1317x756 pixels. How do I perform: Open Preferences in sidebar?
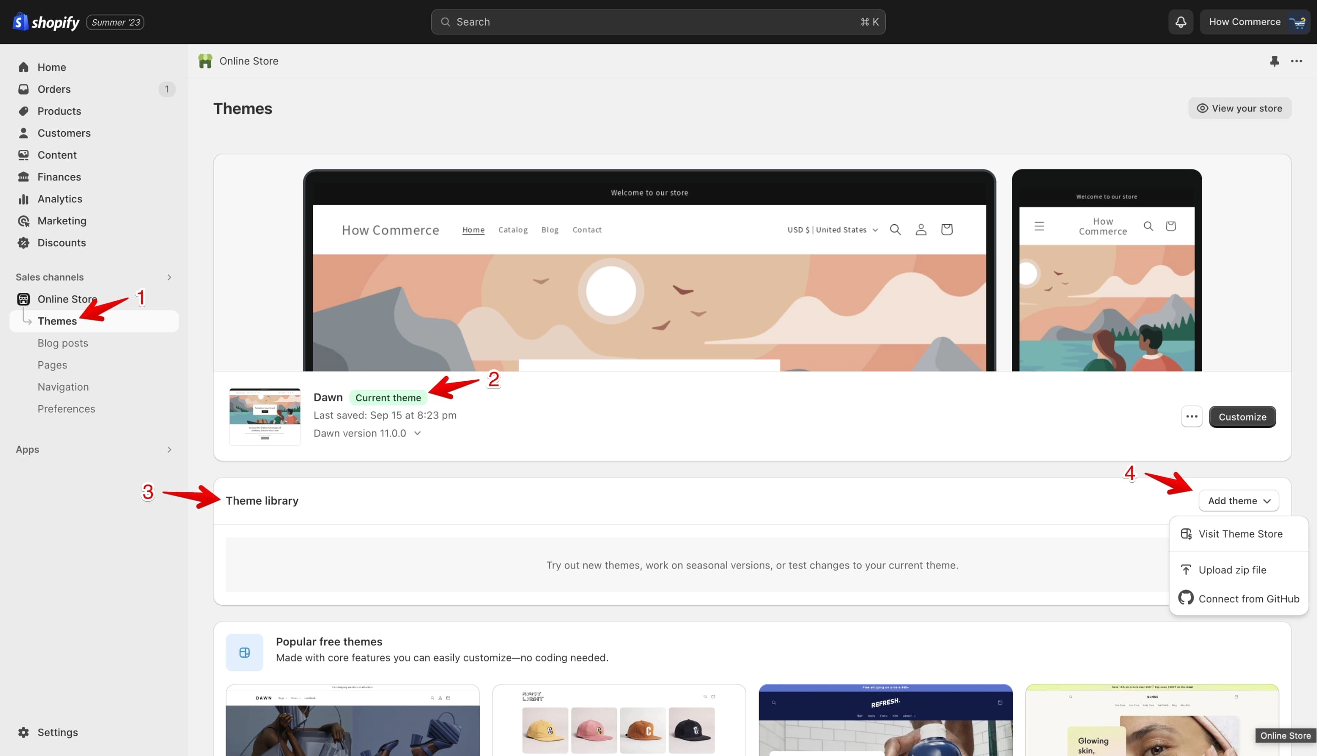[x=66, y=409]
